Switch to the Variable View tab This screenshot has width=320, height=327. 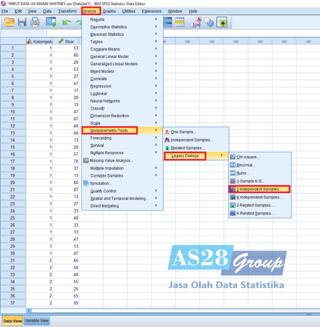coord(37,320)
